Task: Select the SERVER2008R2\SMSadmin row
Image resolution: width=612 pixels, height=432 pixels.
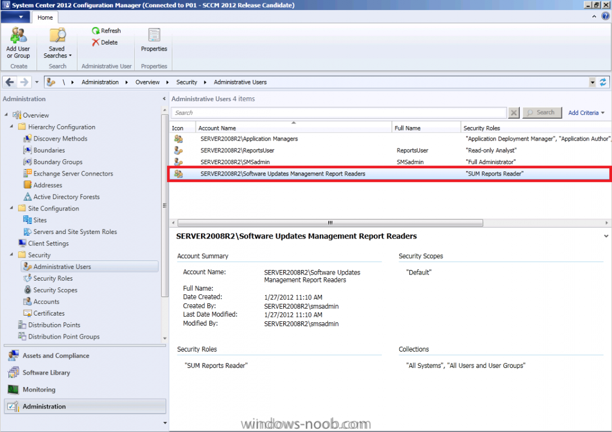Action: coord(390,162)
